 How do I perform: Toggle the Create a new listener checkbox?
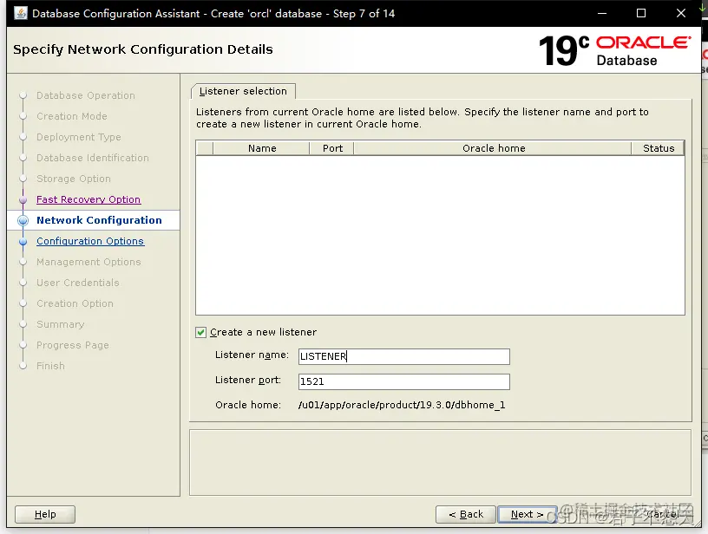(x=201, y=332)
